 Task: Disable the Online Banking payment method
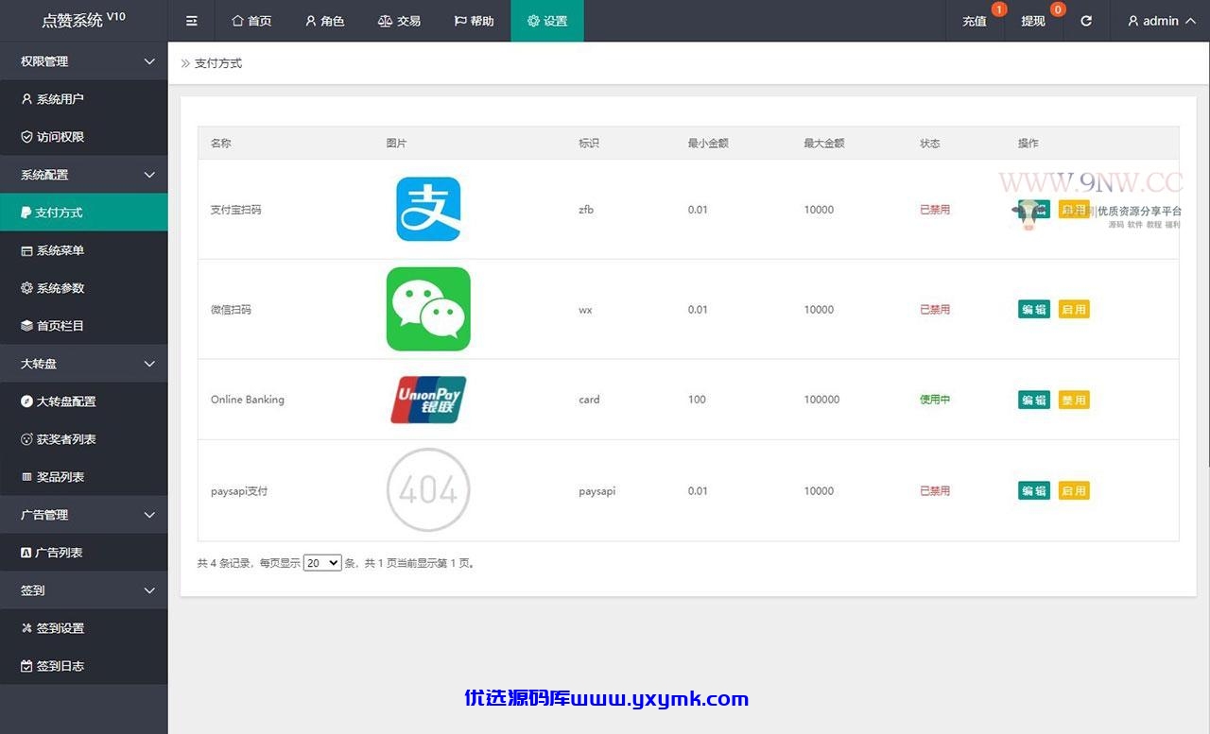[x=1074, y=400]
